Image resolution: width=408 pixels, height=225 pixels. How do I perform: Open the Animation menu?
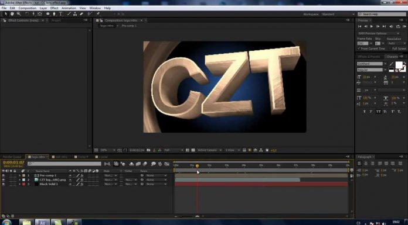point(69,8)
